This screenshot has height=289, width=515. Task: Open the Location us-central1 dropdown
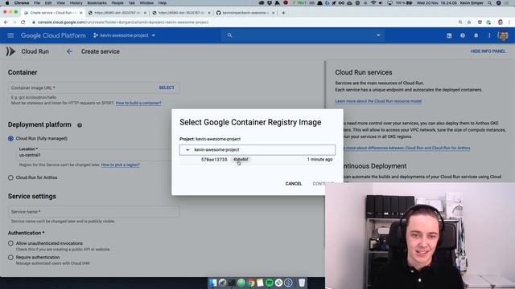[x=95, y=155]
